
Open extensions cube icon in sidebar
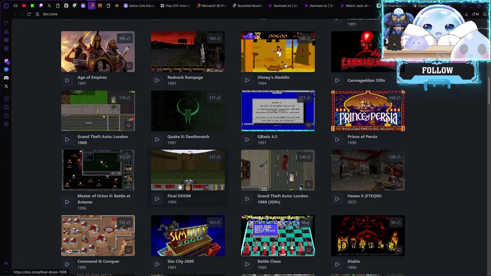point(6,116)
